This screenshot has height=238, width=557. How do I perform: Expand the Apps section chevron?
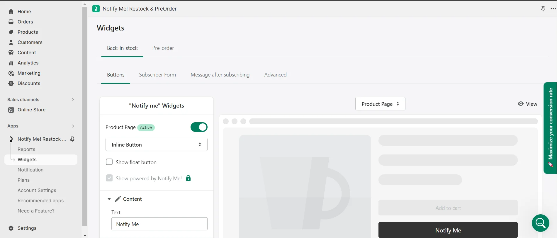(x=73, y=126)
